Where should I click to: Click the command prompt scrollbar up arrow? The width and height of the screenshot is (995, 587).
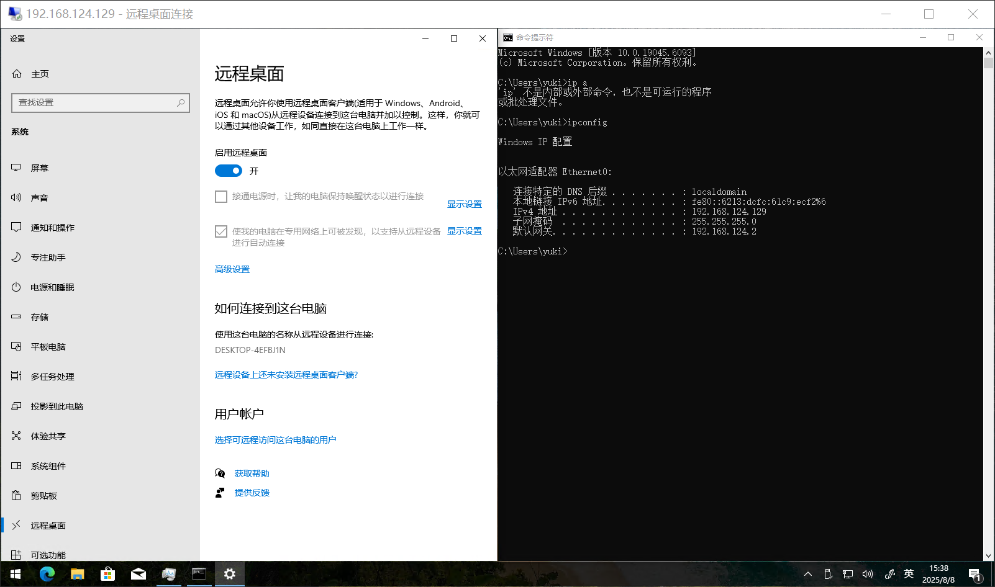[988, 53]
